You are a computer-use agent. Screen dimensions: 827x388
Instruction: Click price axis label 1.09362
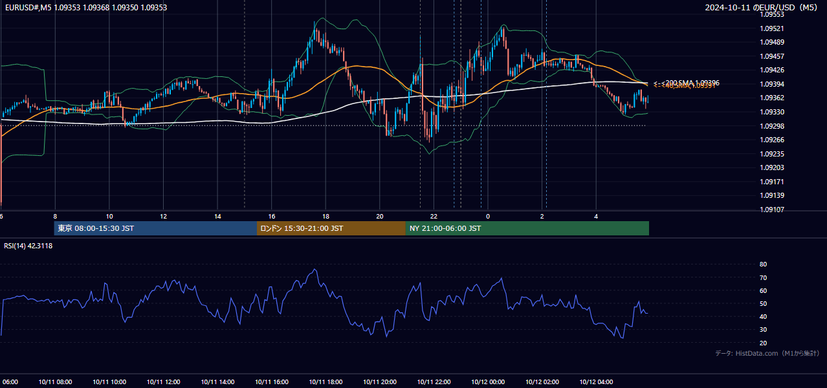[x=772, y=98]
